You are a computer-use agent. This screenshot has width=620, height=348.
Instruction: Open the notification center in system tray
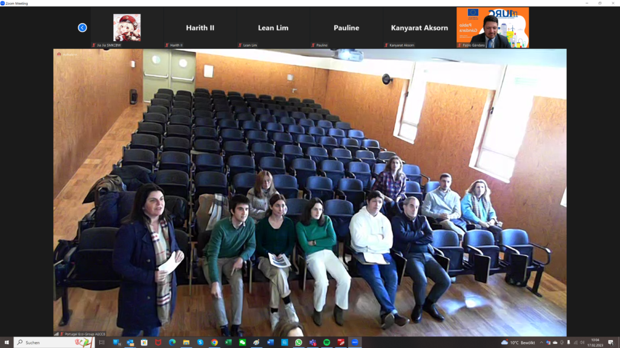[610, 343]
